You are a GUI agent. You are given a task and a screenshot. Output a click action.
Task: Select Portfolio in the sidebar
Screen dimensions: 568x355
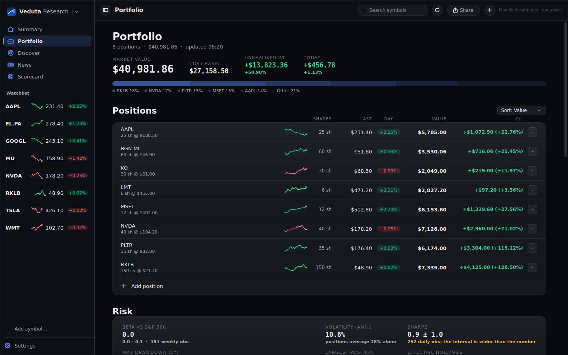coord(47,41)
